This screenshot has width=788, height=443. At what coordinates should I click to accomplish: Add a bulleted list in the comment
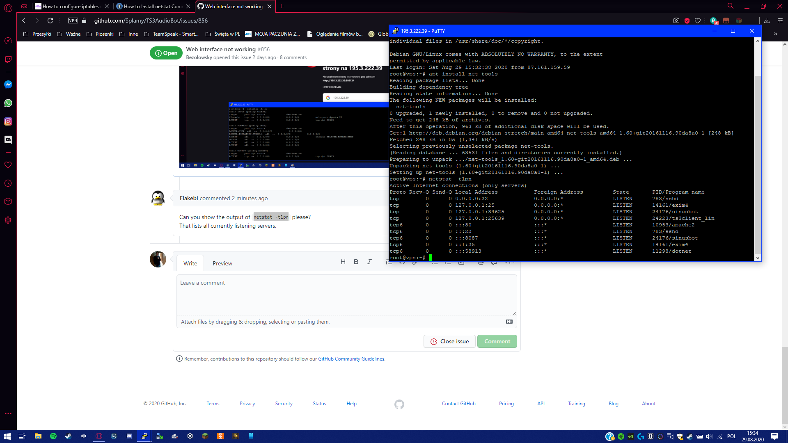pyautogui.click(x=435, y=262)
